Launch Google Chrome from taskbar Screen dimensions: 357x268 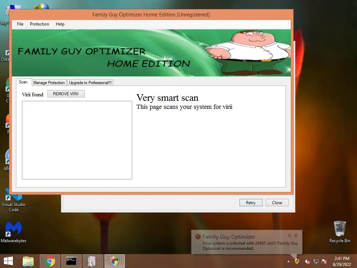pos(50,261)
